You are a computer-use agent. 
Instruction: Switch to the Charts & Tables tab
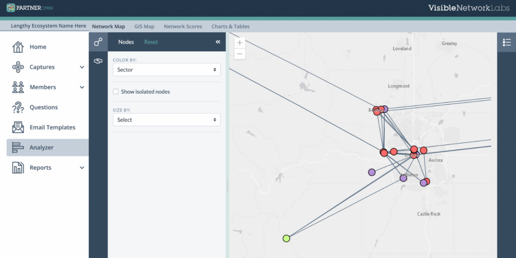pos(230,26)
